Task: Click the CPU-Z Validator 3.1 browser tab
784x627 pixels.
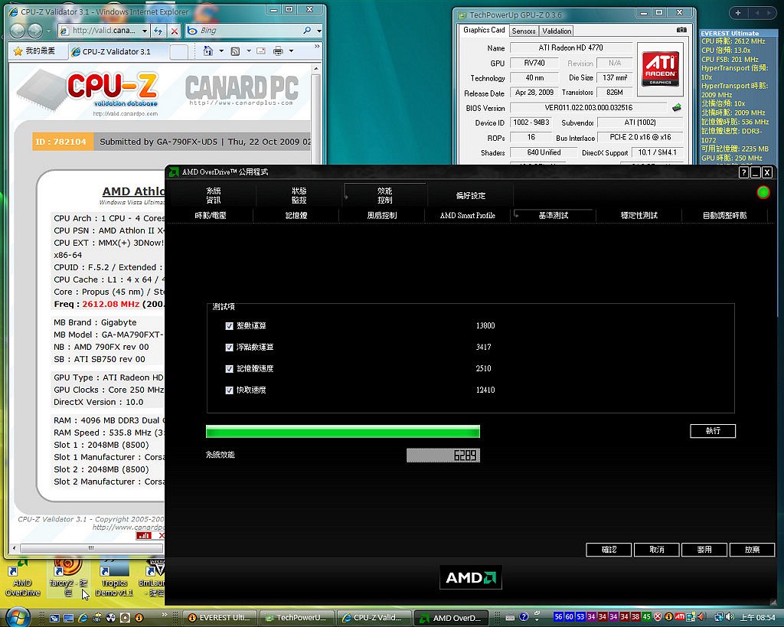Action: click(x=119, y=51)
